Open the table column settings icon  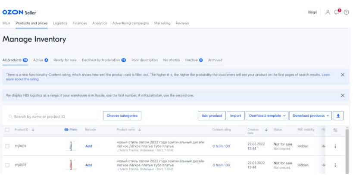click(335, 130)
